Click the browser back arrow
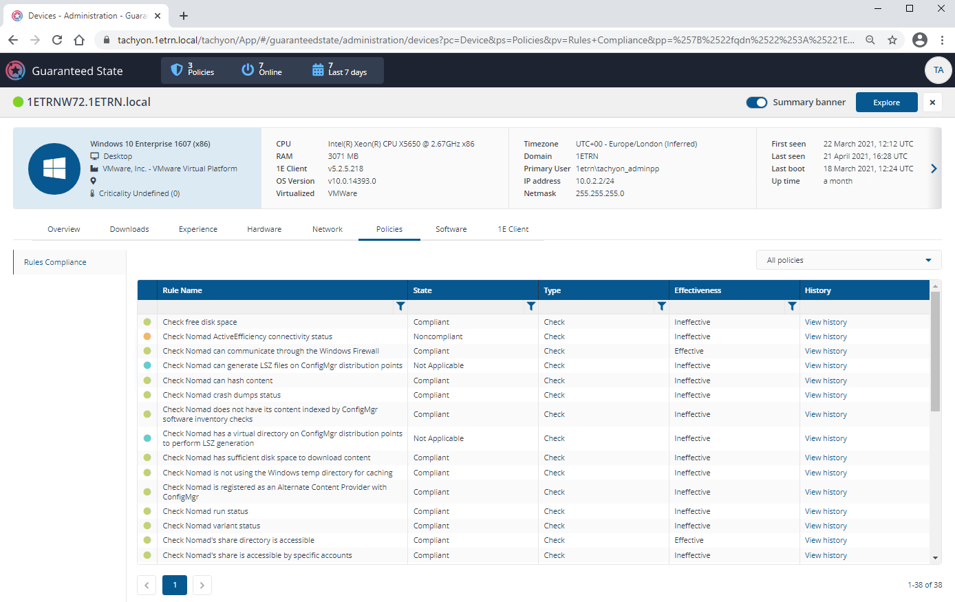The height and width of the screenshot is (602, 955). [13, 40]
